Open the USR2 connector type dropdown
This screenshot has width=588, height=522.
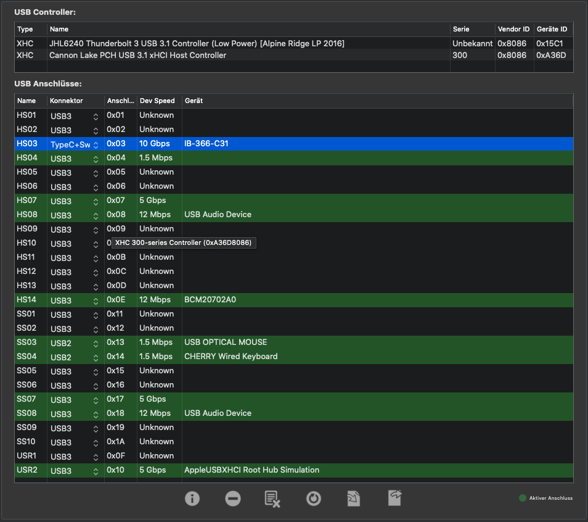pos(96,471)
